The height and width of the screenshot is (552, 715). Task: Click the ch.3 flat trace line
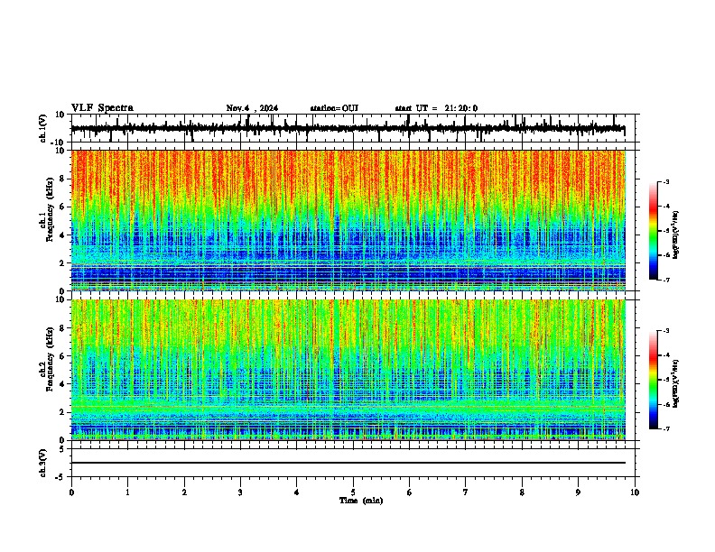coord(348,463)
